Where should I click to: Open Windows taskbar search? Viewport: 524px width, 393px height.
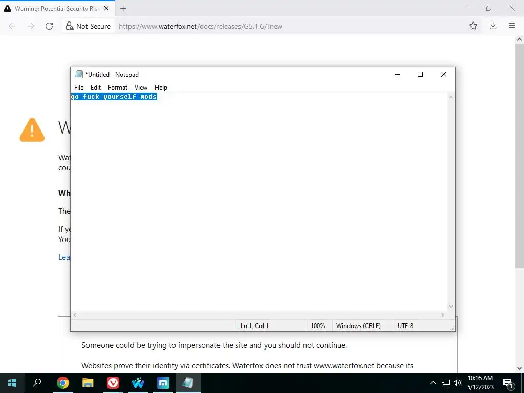click(x=37, y=383)
